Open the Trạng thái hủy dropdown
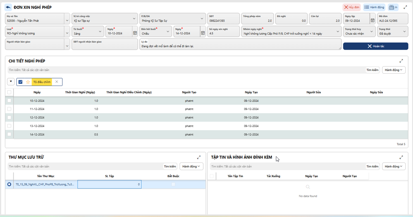413x217 pixels. 372,31
